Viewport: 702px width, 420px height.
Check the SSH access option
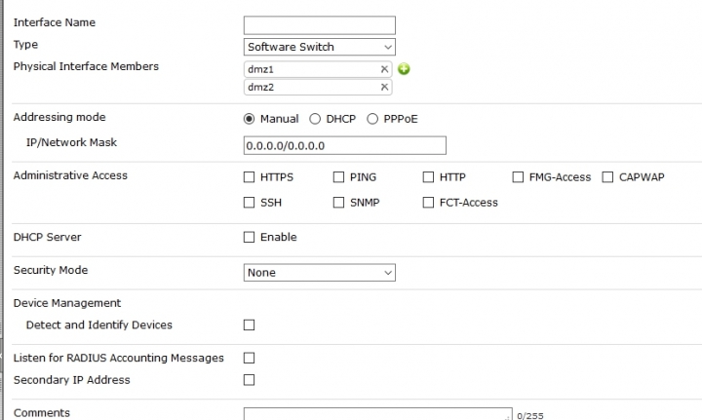tap(249, 203)
